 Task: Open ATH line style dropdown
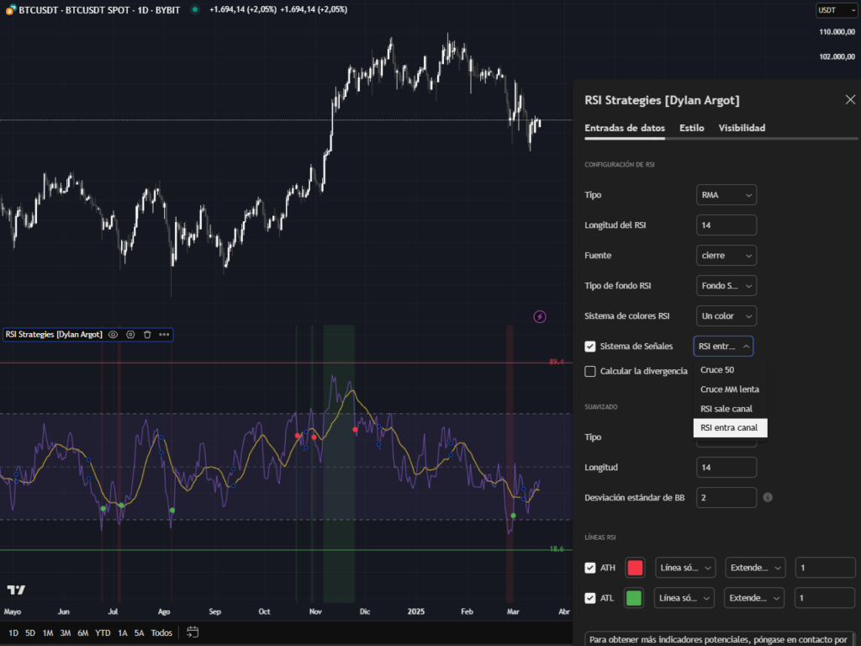tap(684, 568)
